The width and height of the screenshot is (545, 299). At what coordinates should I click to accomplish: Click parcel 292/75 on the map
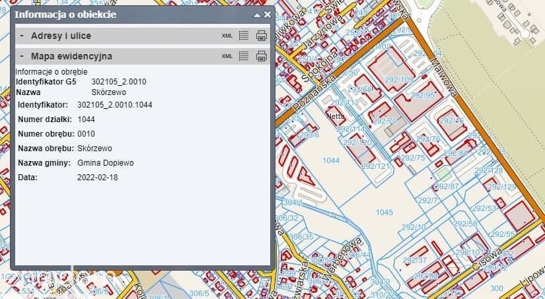coord(413,158)
